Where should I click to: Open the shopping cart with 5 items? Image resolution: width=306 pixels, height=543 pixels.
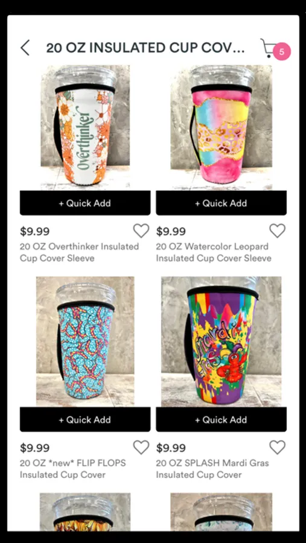275,49
